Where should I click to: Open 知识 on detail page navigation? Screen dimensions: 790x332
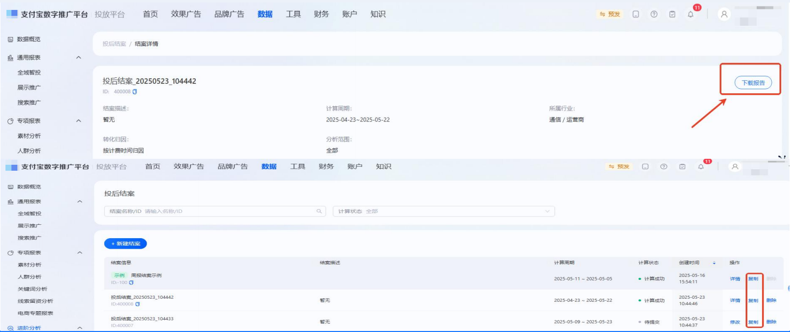(378, 14)
